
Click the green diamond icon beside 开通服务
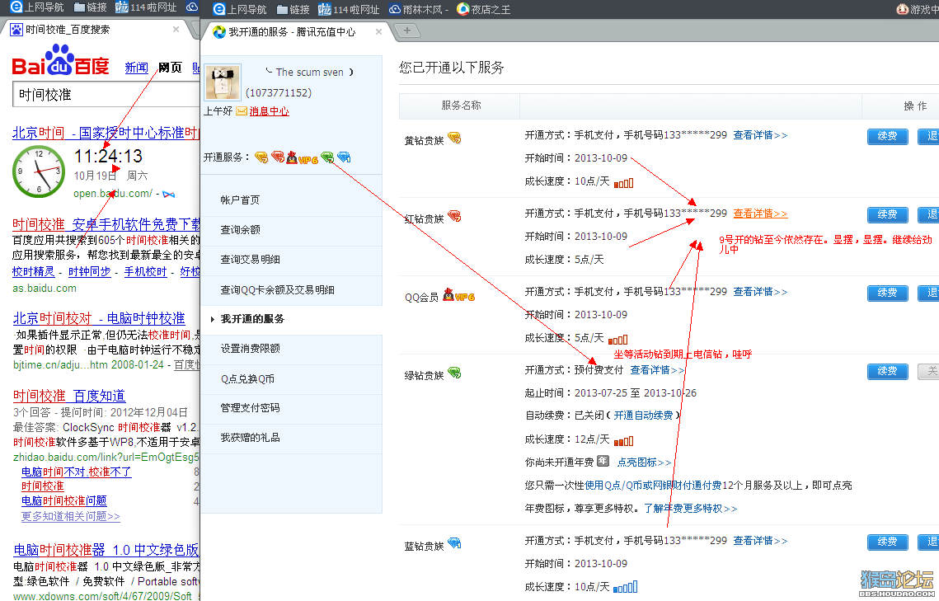(x=327, y=157)
